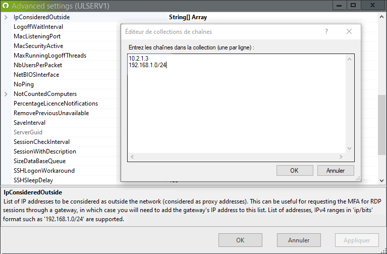Select the IpConsideredOutside property name
The image size is (387, 254).
tap(42, 17)
